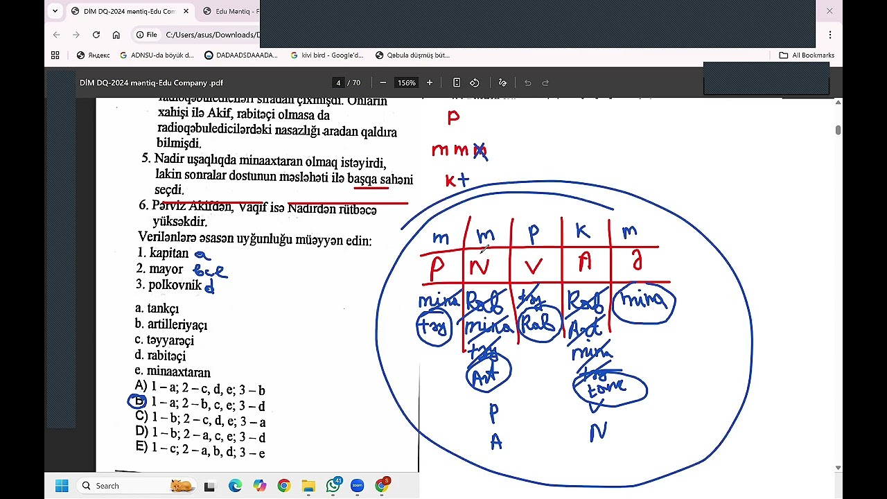Select answer option E) 1 – c; 2 – a, b, d
The width and height of the screenshot is (887, 499).
point(200,451)
